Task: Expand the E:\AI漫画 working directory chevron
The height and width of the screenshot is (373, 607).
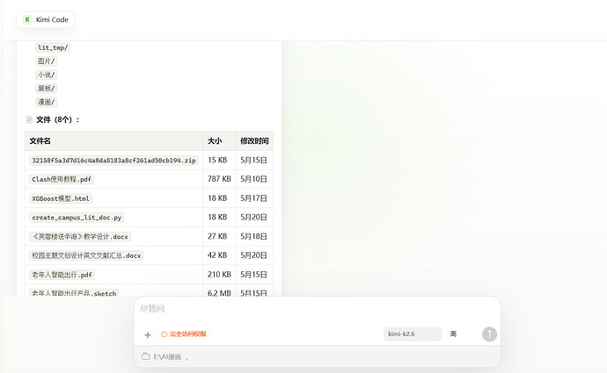Action: [187, 359]
